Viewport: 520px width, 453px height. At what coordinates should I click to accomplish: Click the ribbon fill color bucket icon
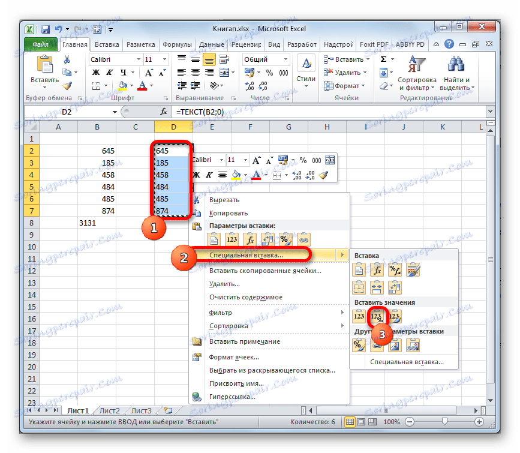(123, 86)
